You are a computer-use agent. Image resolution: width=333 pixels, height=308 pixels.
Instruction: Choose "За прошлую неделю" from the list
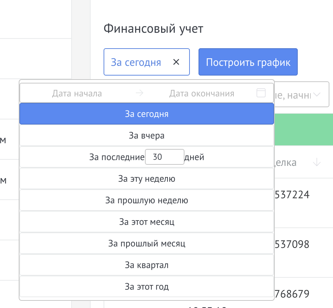point(147,200)
